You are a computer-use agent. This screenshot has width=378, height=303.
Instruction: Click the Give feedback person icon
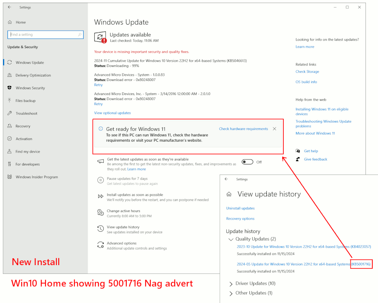coord(298,159)
